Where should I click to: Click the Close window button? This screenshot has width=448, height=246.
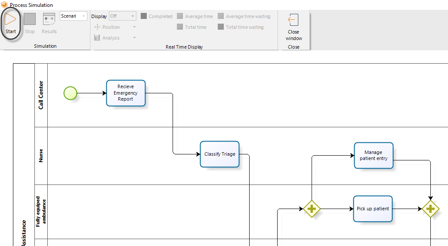[x=294, y=27]
